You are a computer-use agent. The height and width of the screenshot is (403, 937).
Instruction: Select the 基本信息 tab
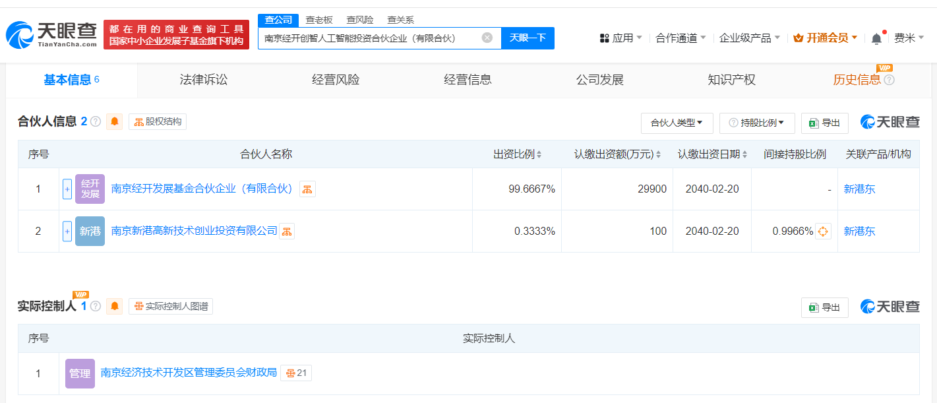pyautogui.click(x=72, y=80)
